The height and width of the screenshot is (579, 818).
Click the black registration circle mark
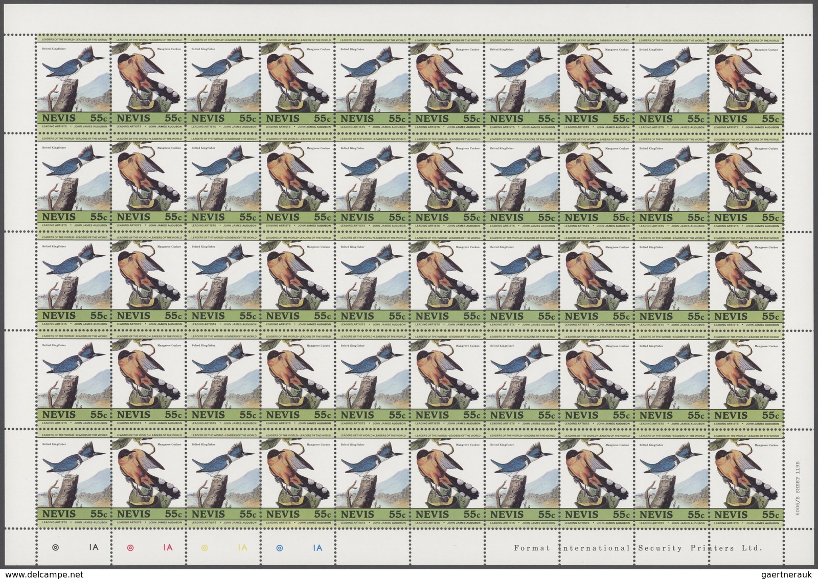coord(55,547)
